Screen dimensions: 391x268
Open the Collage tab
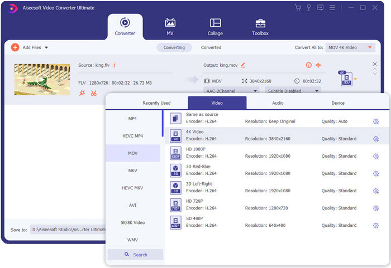click(x=215, y=27)
